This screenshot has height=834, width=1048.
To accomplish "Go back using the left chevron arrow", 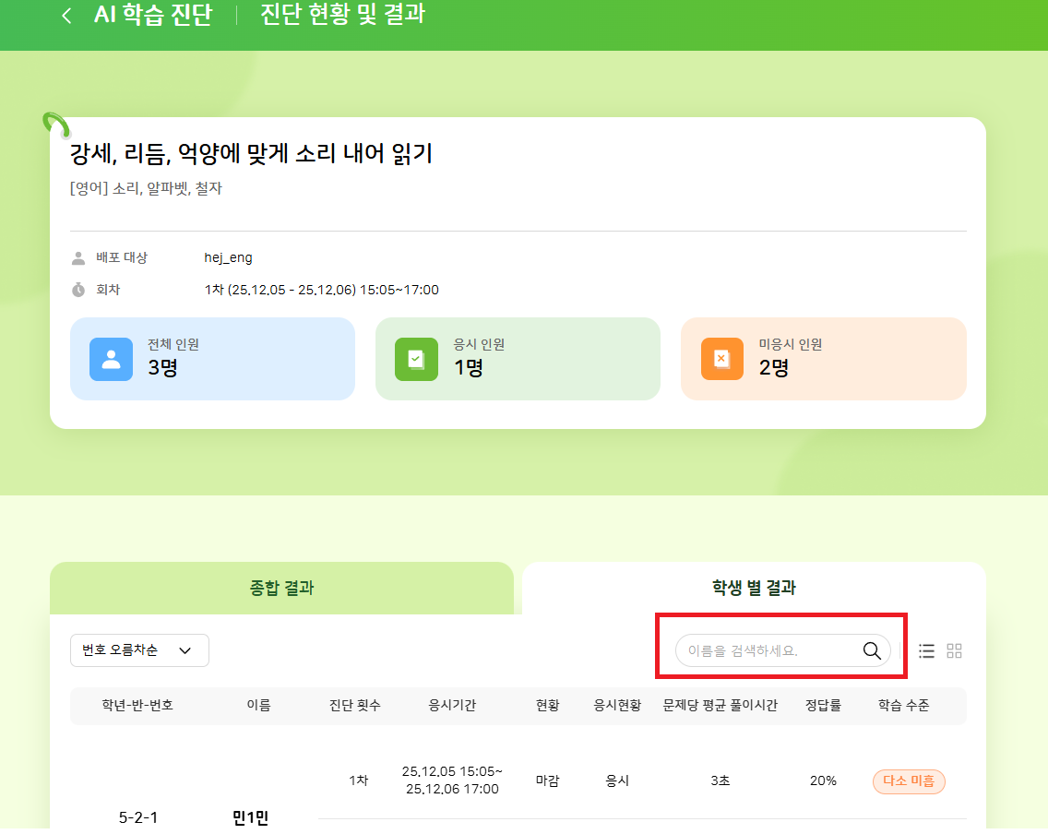I will pyautogui.click(x=66, y=16).
